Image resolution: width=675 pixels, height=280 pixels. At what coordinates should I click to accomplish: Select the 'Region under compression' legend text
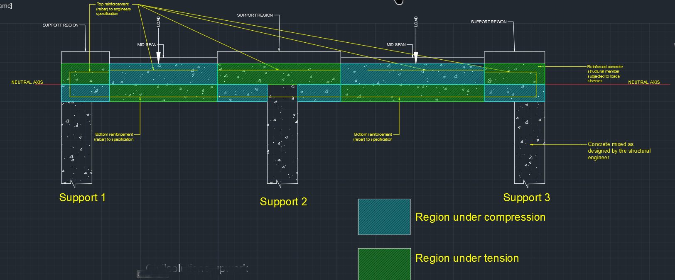pyautogui.click(x=480, y=217)
